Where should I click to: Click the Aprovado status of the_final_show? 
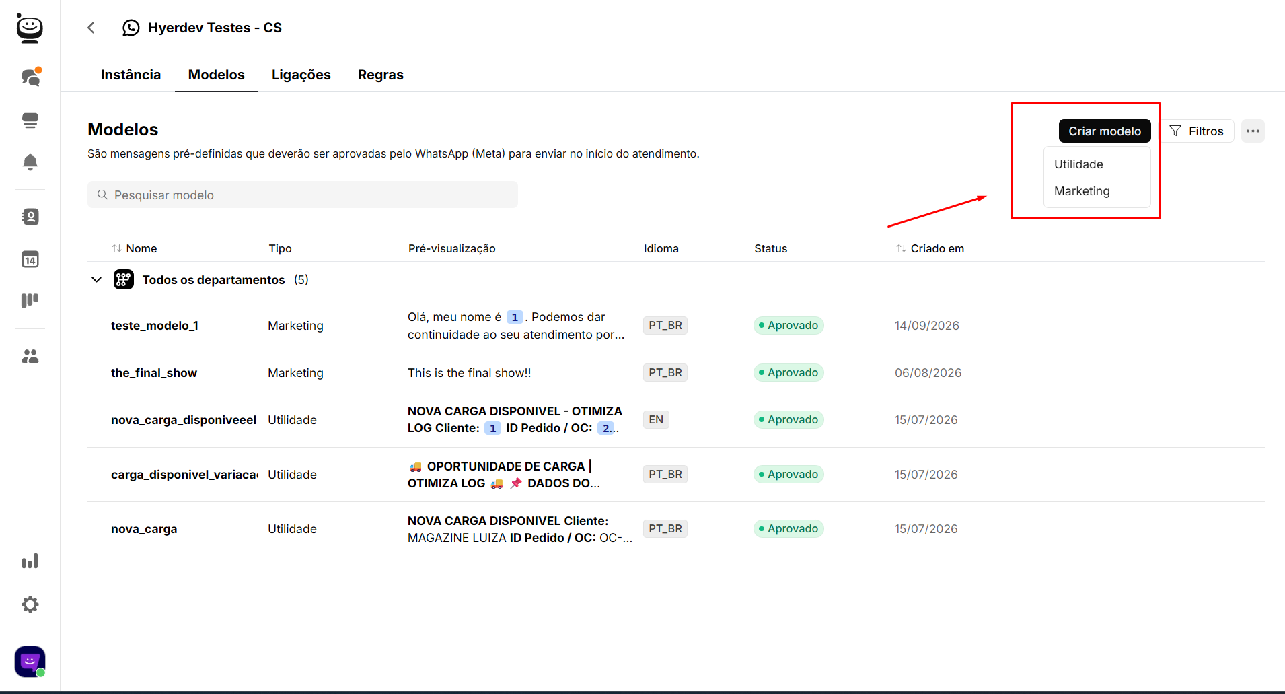[788, 373]
